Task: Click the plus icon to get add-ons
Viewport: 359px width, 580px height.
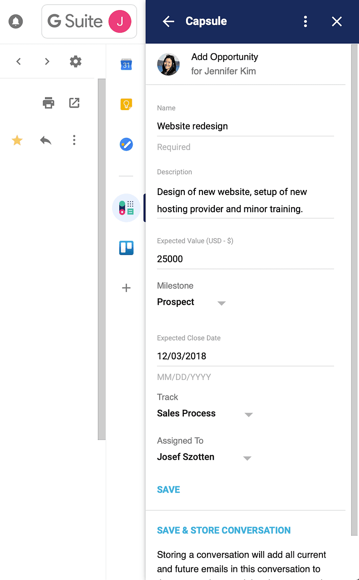Action: [126, 288]
